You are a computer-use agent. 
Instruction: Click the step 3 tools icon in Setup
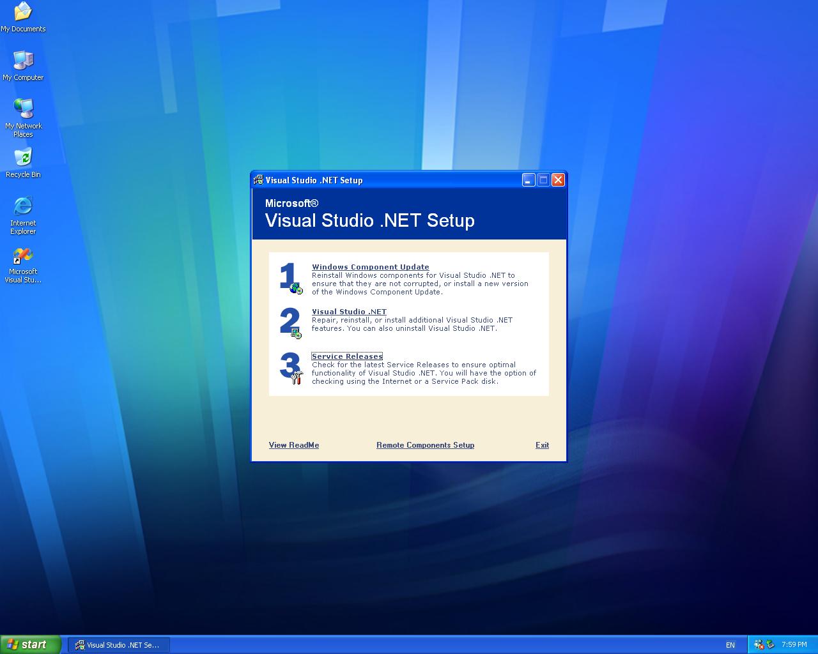291,368
